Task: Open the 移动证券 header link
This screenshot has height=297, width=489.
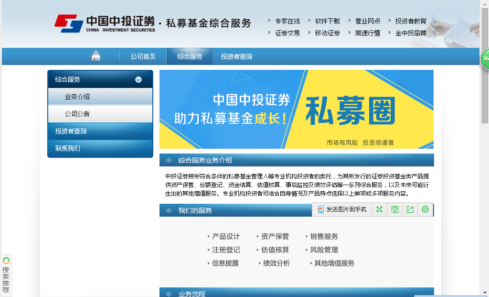Action: (x=328, y=33)
